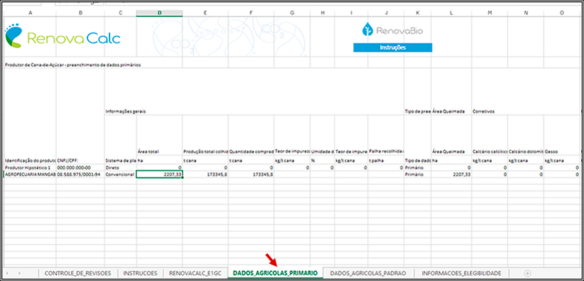584x281 pixels.
Task: Click Primário cell in AGROPECUARIA row
Action: (416, 175)
